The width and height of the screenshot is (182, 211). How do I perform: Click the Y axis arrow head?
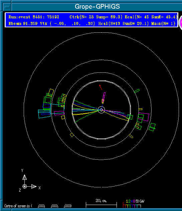click(24, 177)
